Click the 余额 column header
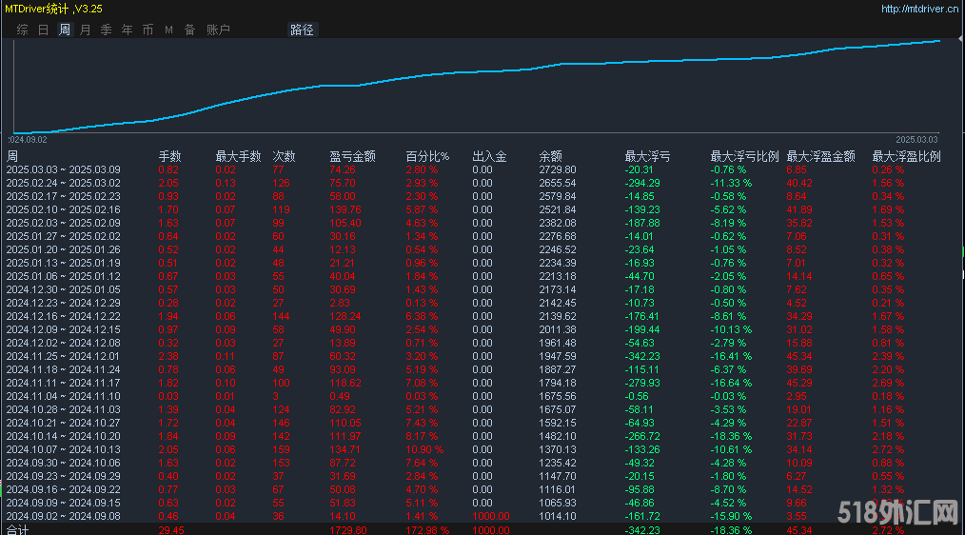 (x=550, y=156)
